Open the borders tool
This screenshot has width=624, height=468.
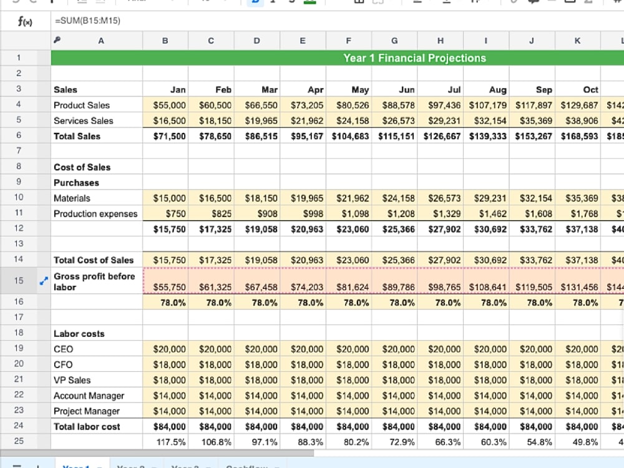359,2
